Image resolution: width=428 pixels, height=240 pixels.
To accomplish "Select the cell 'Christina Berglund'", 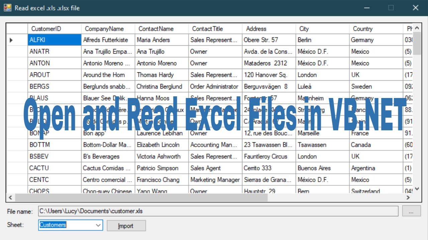I will click(x=162, y=86).
